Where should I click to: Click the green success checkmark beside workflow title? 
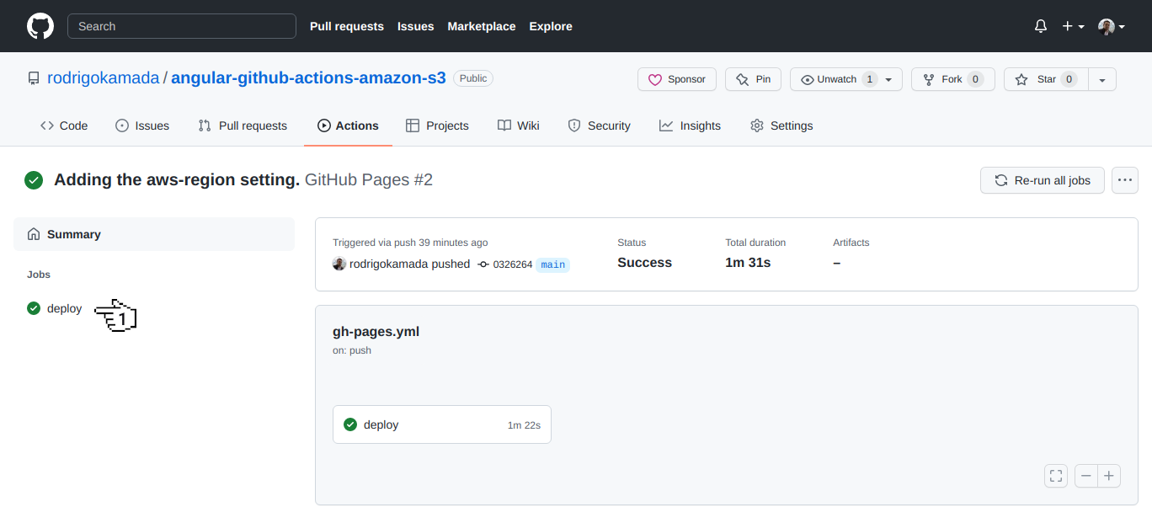click(34, 179)
